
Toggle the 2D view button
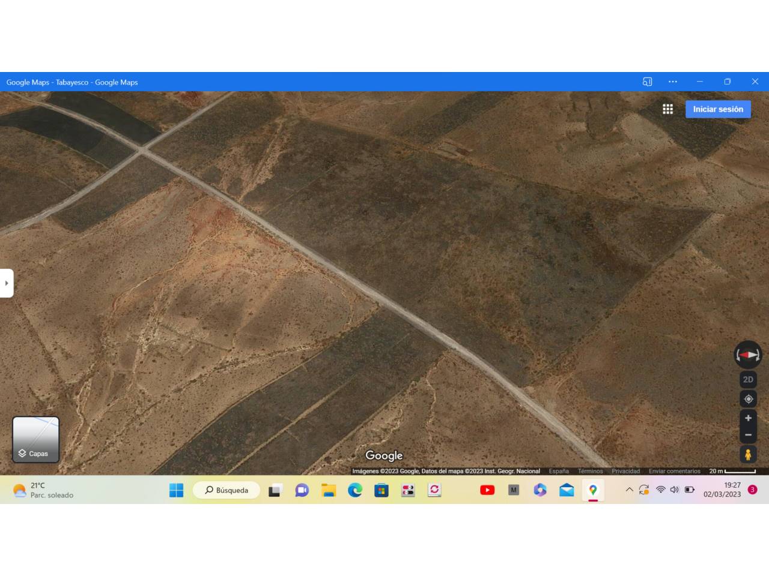point(748,380)
